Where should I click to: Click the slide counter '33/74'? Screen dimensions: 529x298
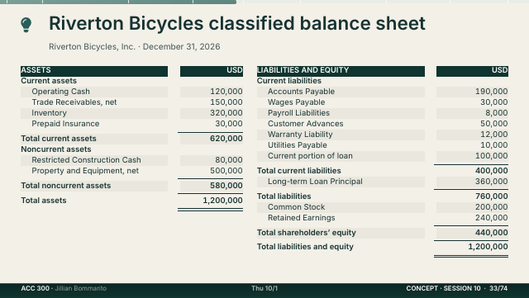498,289
